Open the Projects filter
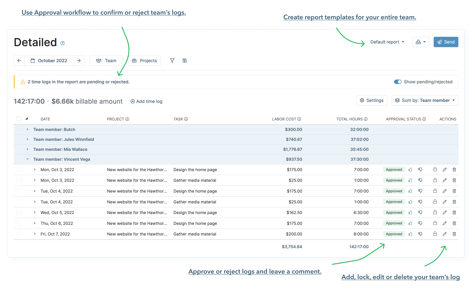 145,60
